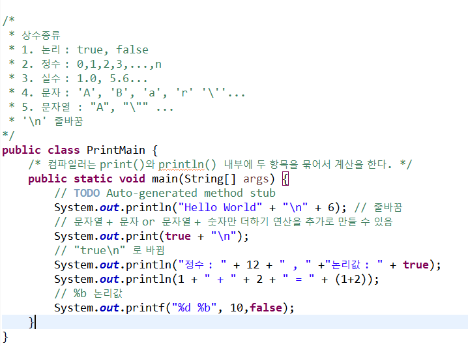The height and width of the screenshot is (346, 468).
Task: Click the final closing brace of the class
Action: tap(5, 337)
